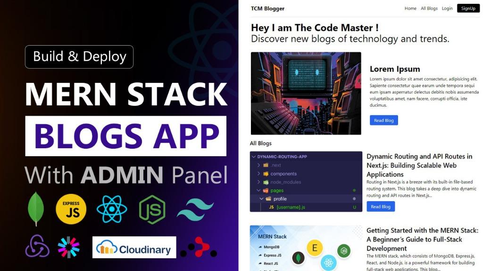Click the yellow E circle in MERN thumbnail

click(x=315, y=247)
